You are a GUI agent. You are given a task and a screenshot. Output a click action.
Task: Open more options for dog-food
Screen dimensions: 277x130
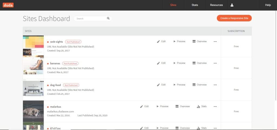click(x=215, y=85)
